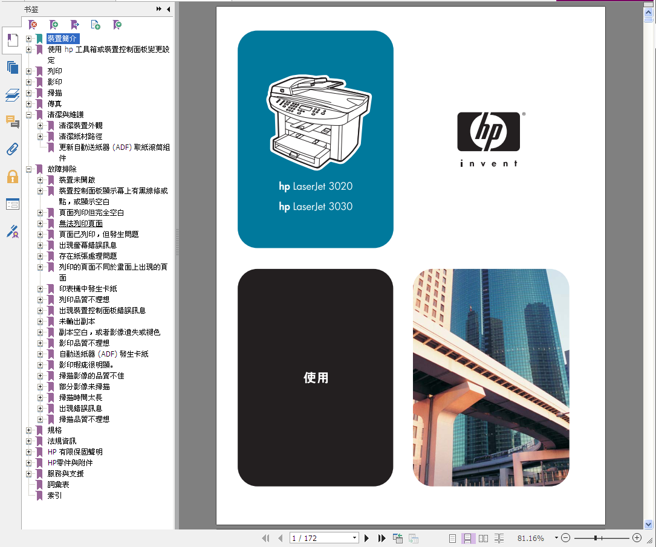Open the 印表機中發生卡紙 bookmark
The width and height of the screenshot is (656, 547).
88,288
